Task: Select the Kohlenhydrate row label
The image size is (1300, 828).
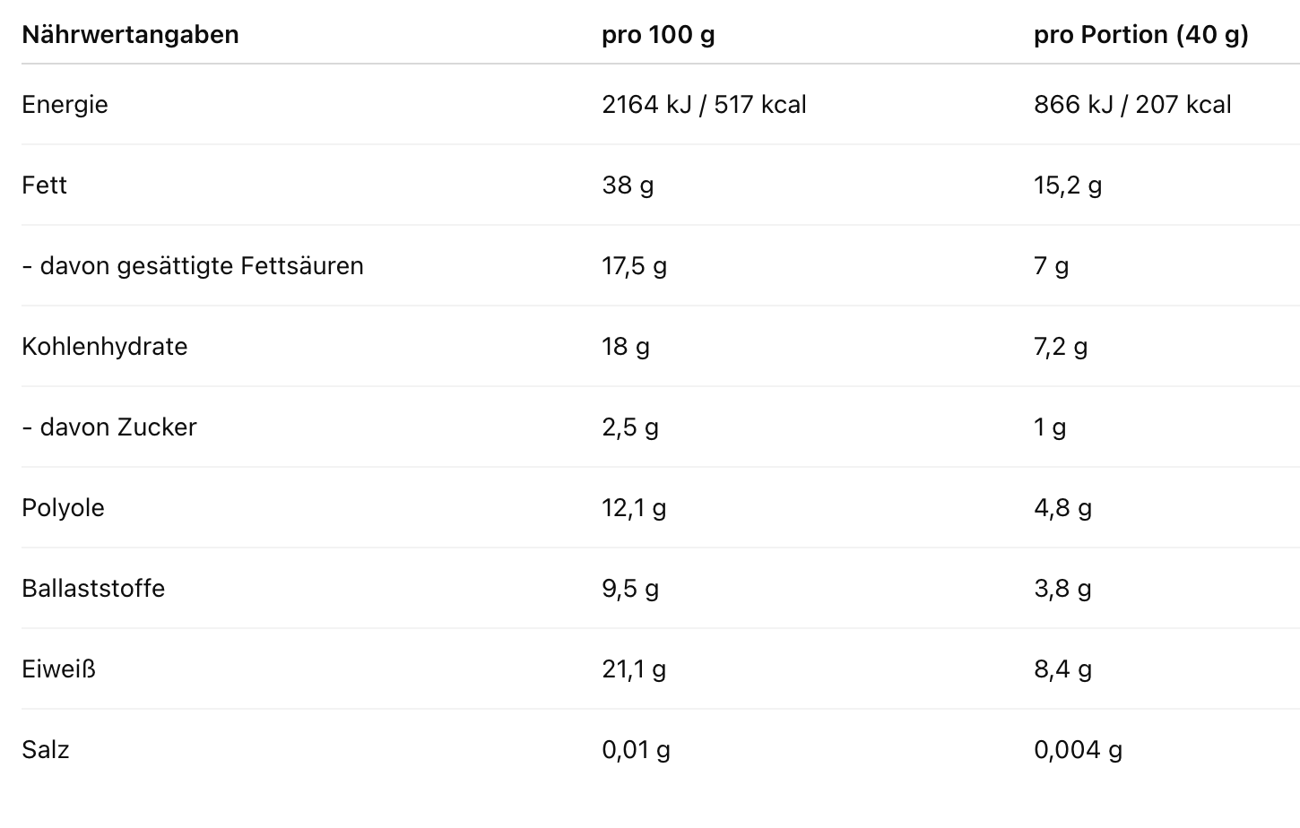Action: pyautogui.click(x=104, y=347)
